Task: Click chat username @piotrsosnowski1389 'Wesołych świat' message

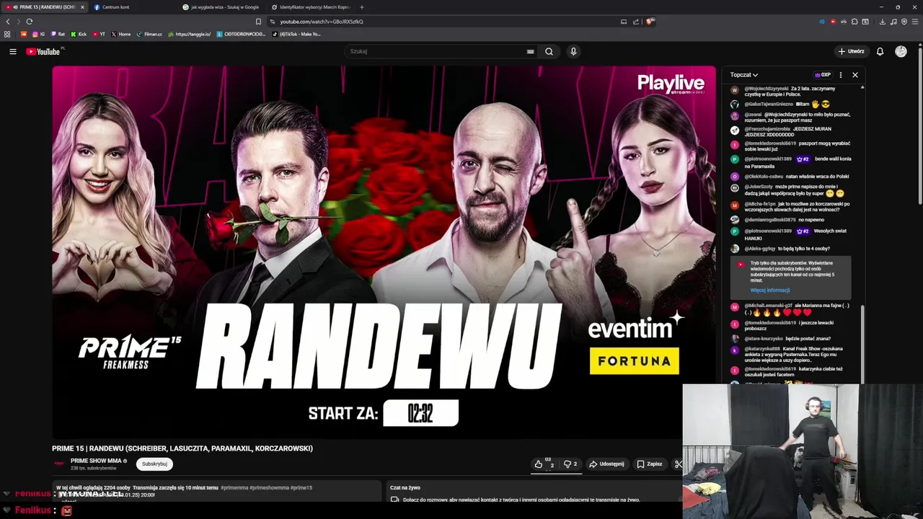Action: pyautogui.click(x=768, y=231)
